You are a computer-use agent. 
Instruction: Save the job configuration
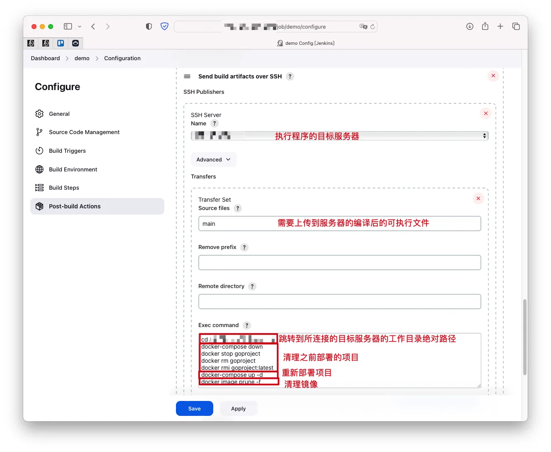click(x=194, y=408)
